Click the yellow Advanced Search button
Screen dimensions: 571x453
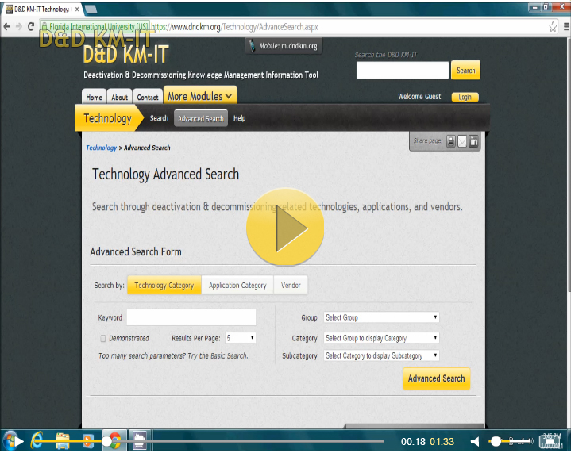436,378
